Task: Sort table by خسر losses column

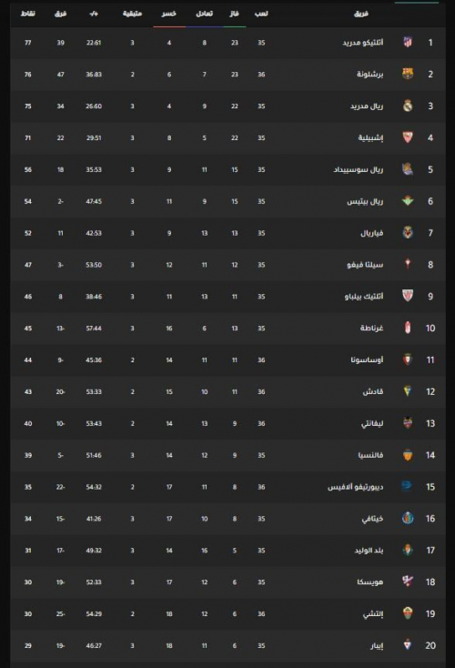Action: (169, 14)
